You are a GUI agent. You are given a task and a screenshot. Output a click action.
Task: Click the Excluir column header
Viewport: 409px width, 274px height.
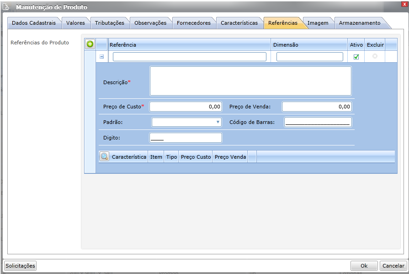(x=375, y=45)
